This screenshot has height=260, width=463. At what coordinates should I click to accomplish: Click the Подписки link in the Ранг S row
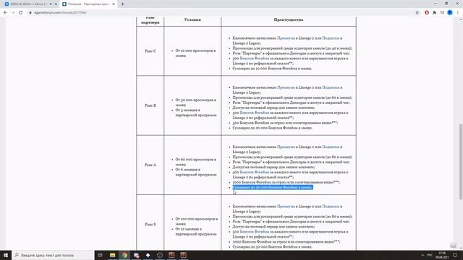coord(331,207)
